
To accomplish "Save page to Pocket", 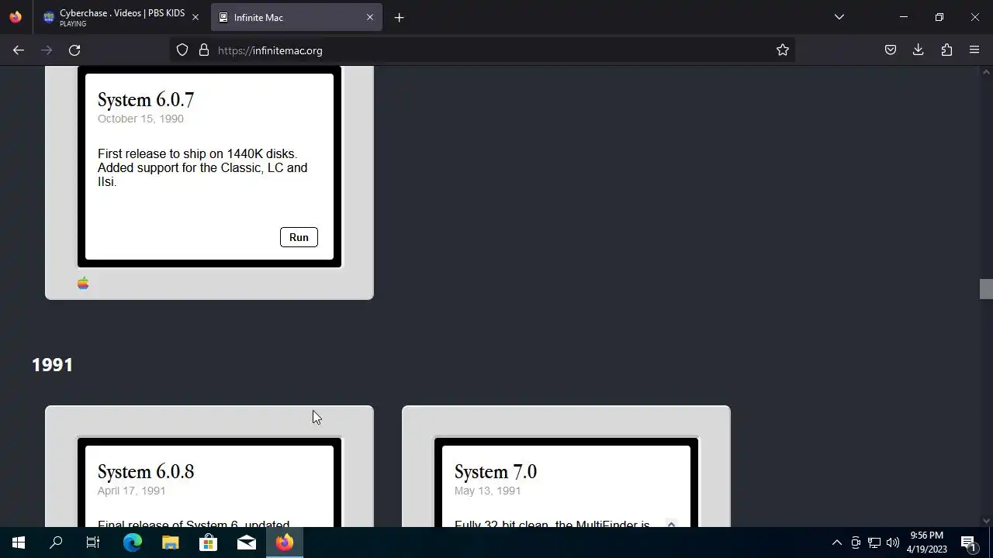I will (891, 50).
